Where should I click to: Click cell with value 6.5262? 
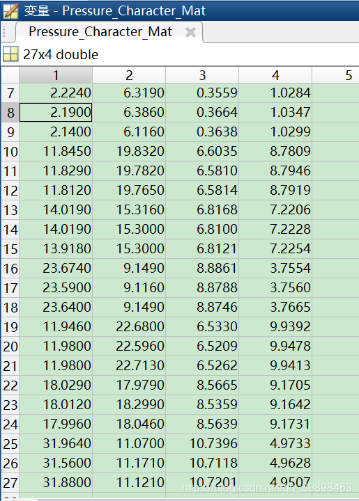(x=202, y=366)
